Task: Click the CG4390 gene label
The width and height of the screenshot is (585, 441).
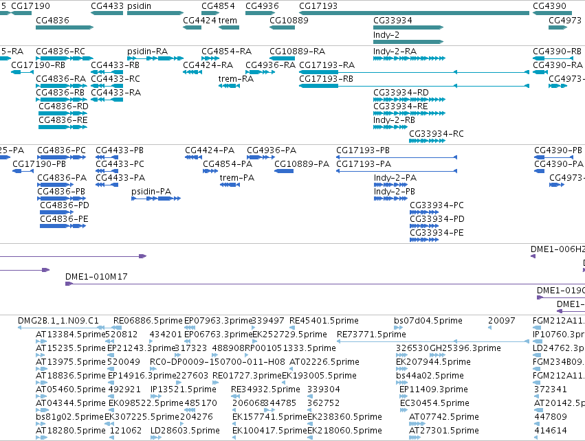Action: coord(549,6)
